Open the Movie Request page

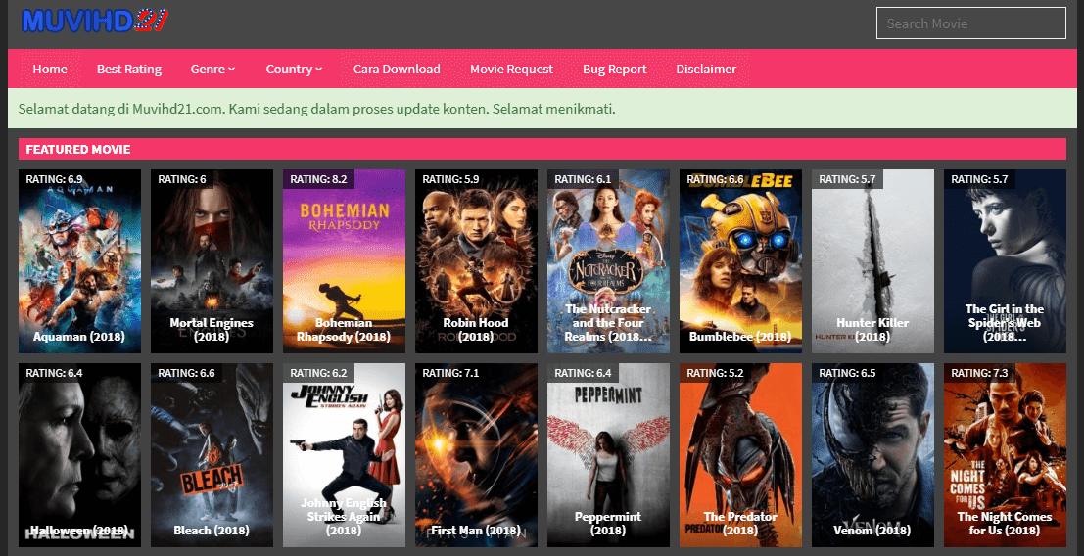click(x=511, y=69)
